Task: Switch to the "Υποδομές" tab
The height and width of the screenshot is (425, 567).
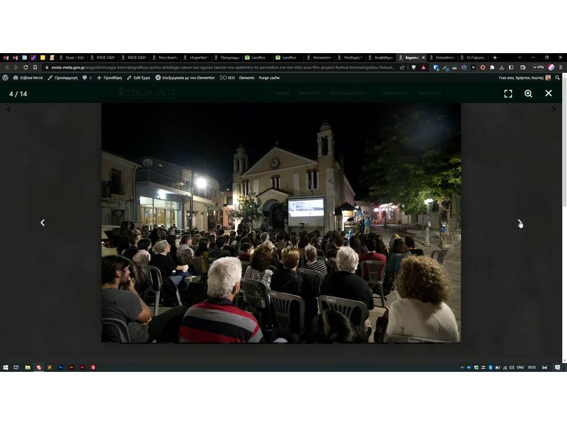Action: tap(350, 57)
